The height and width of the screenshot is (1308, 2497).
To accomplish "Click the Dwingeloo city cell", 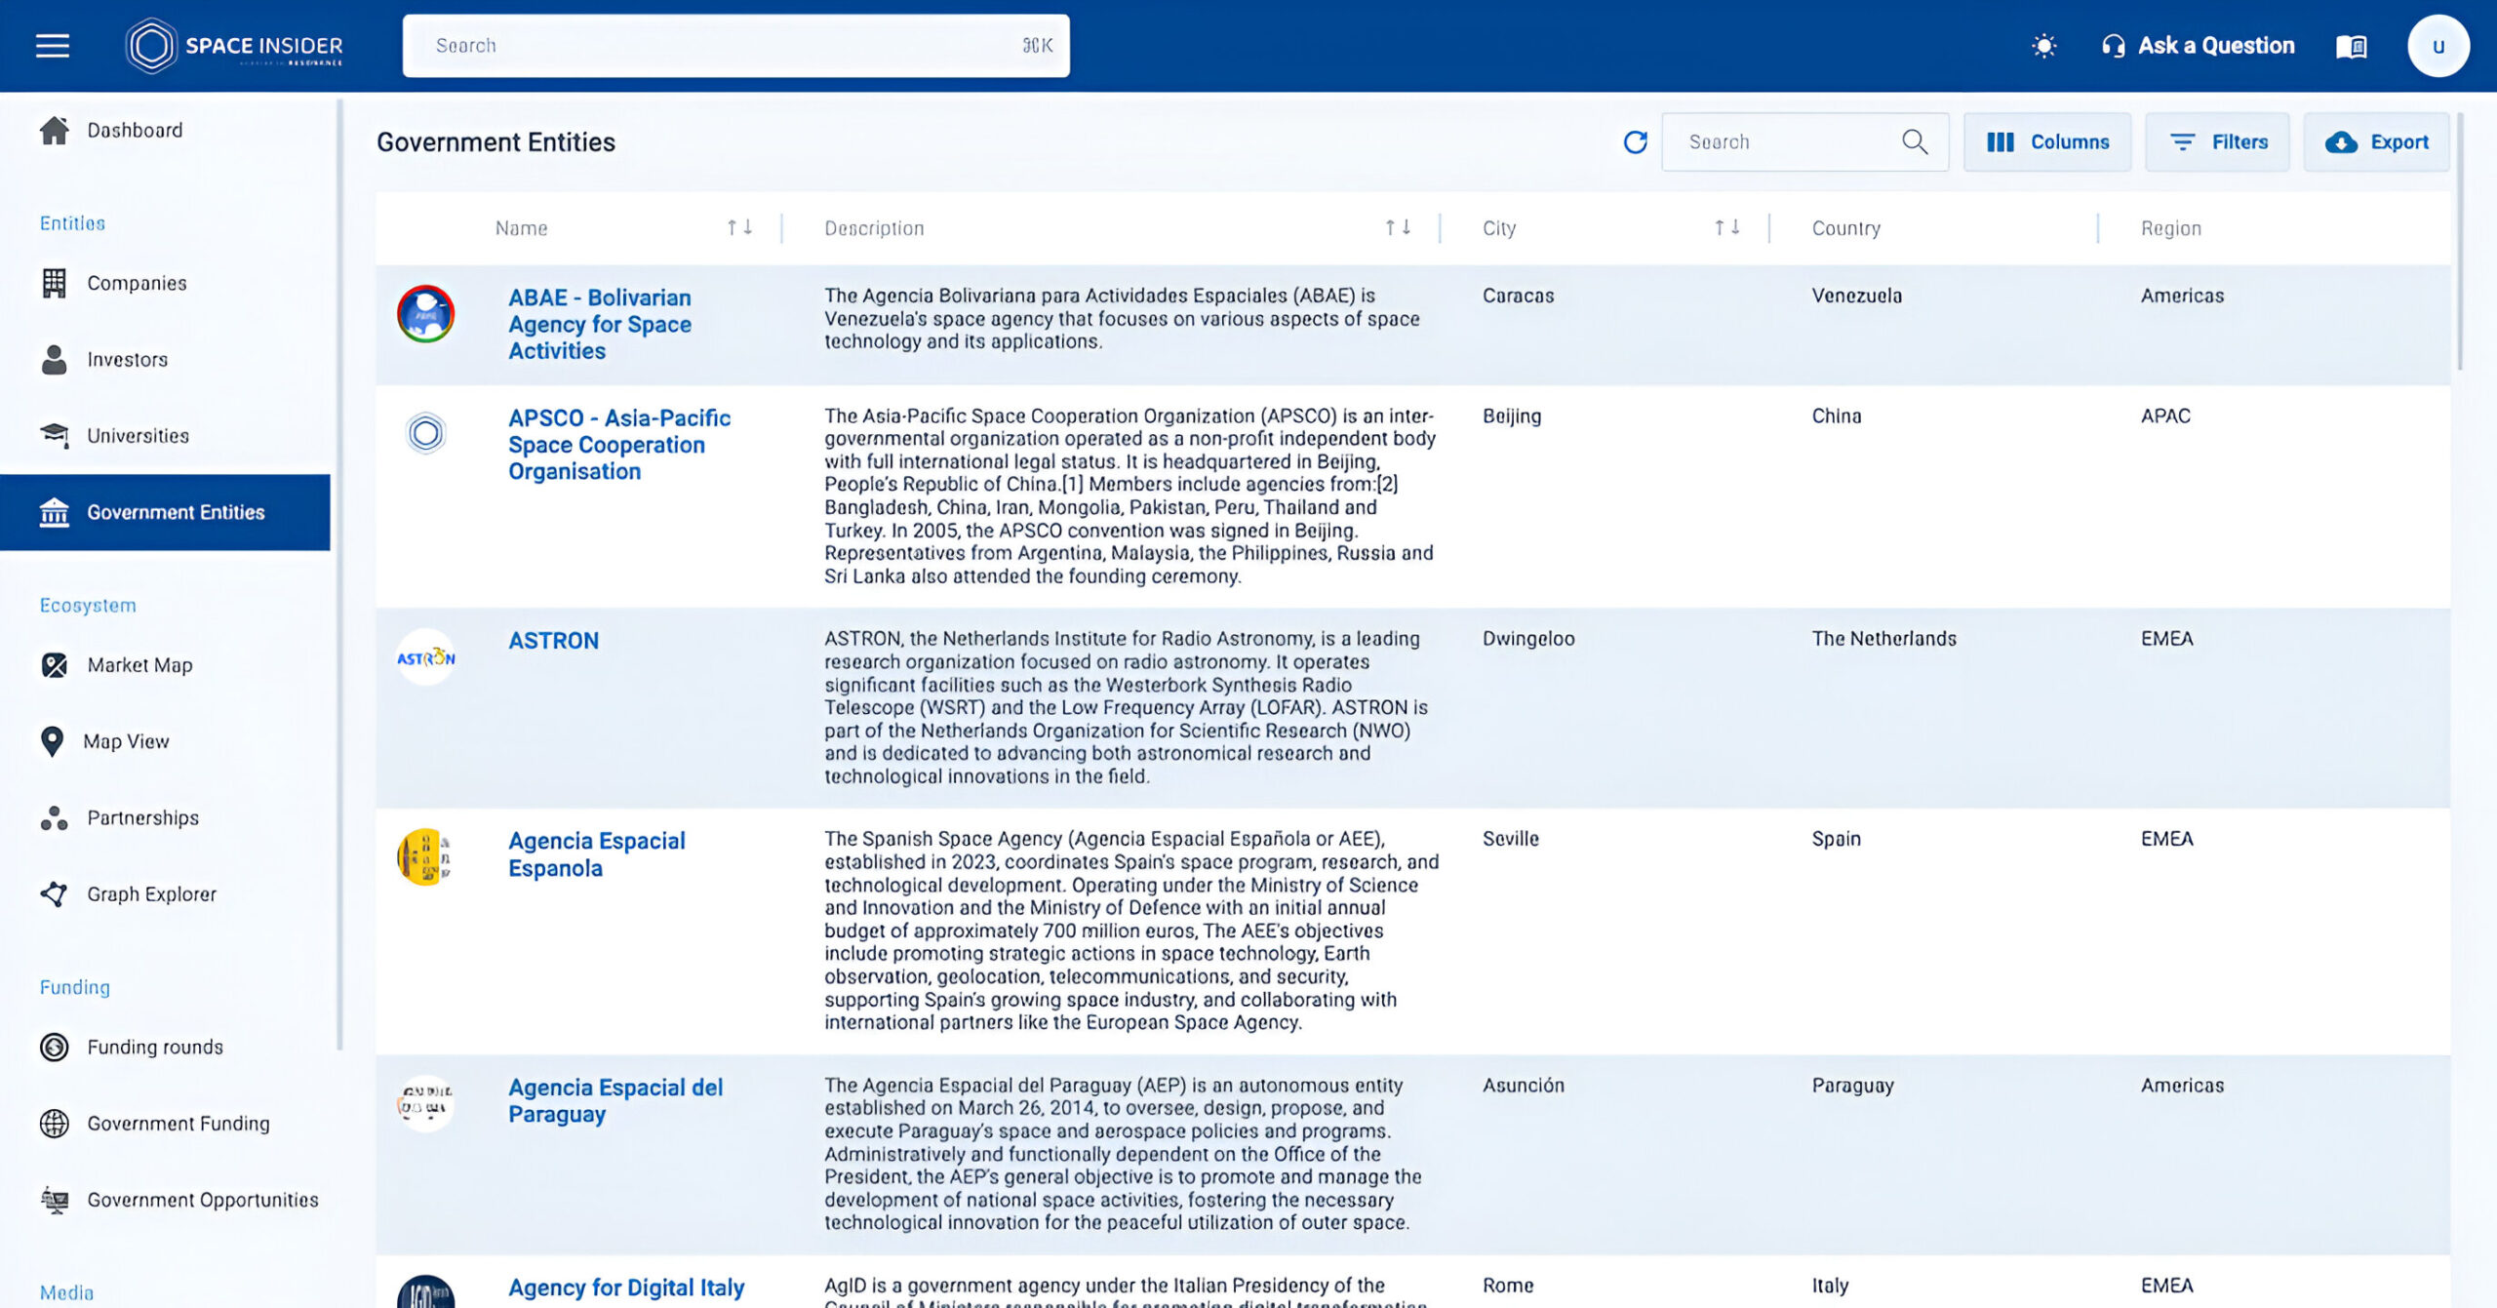I will point(1528,639).
